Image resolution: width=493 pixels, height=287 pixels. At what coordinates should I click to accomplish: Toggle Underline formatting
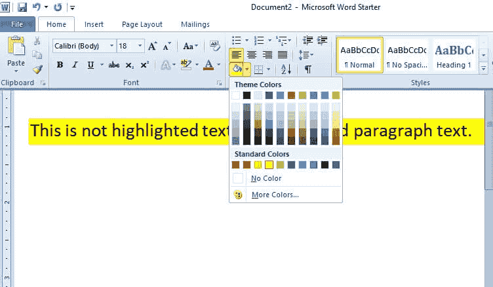tap(90, 65)
